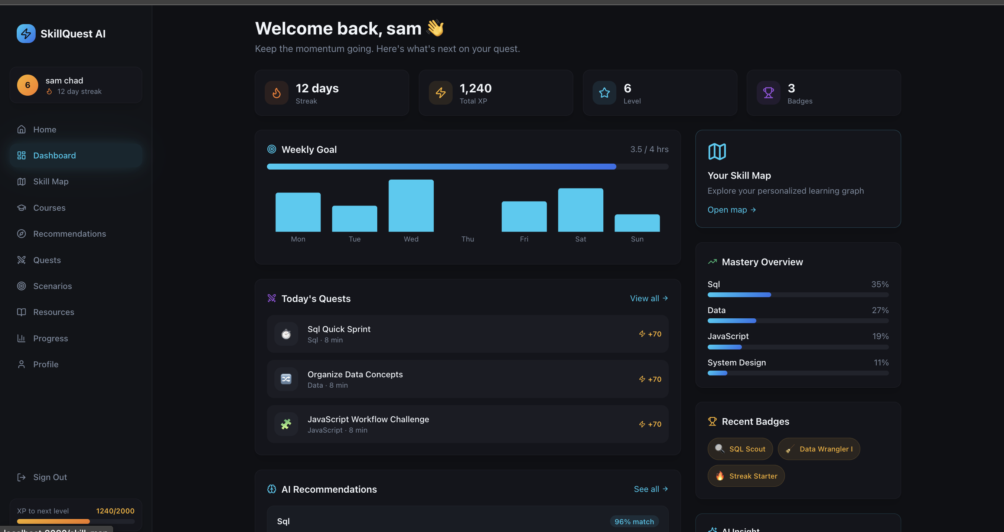Screen dimensions: 1004x532
Task: Click the large Skill Map map icon
Action: (717, 151)
